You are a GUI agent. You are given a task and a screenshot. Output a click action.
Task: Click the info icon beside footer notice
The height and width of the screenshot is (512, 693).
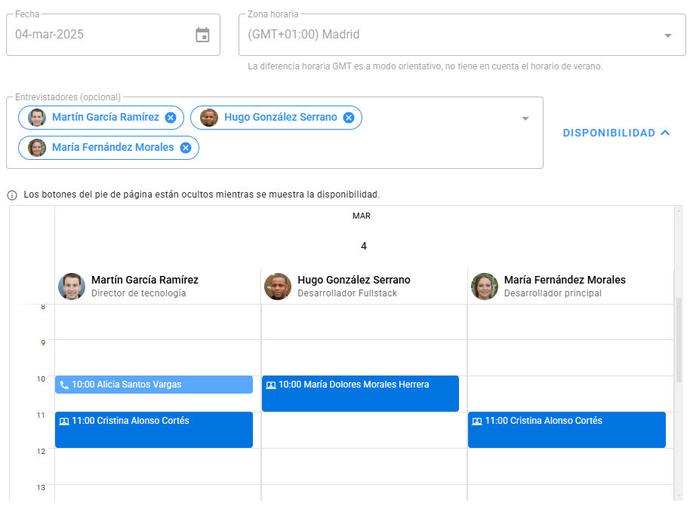[12, 195]
